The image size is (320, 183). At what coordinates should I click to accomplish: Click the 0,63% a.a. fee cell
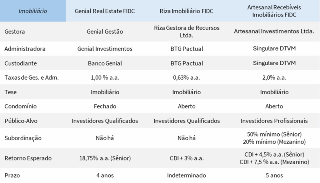[187, 77]
